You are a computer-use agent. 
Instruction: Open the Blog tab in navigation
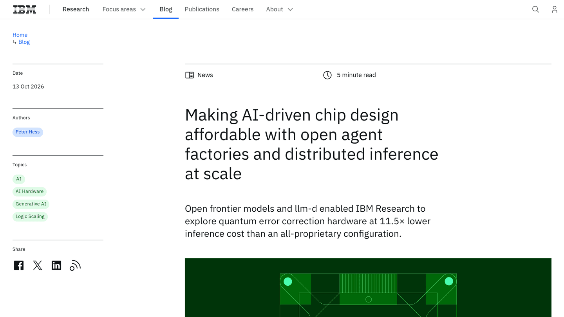point(166,9)
